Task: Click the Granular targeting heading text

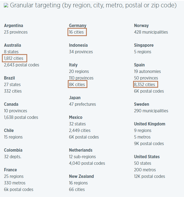Action: 93,5
